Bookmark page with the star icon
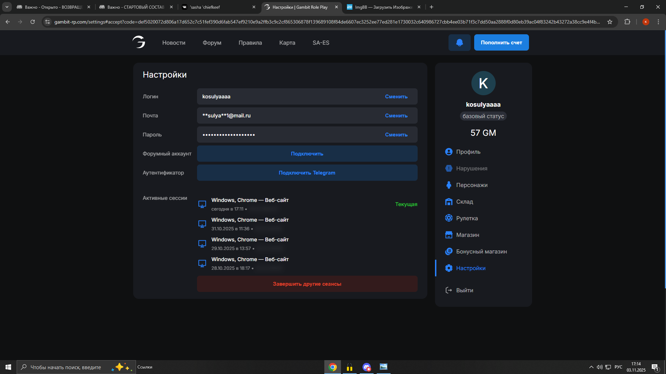This screenshot has width=666, height=374. pos(610,22)
